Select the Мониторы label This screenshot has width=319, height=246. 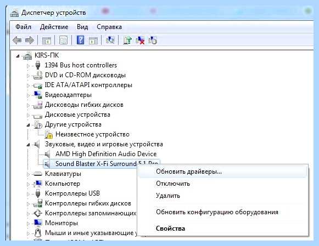61,223
